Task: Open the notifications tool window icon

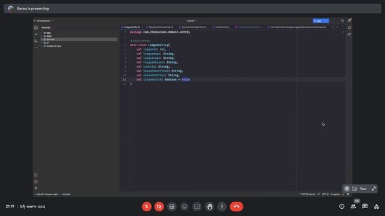Action: [349, 28]
